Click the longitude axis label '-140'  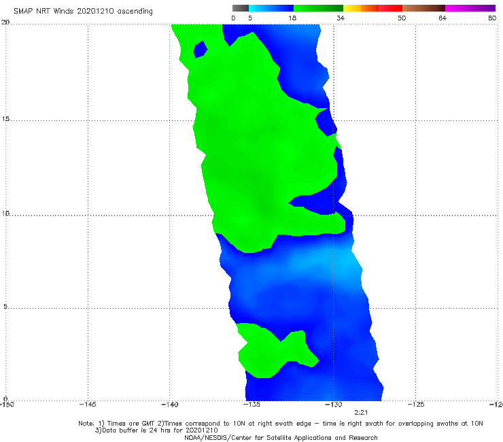point(169,405)
